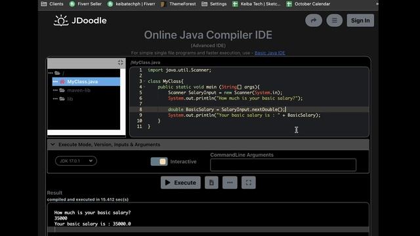Screen dimensions: 420x236
Task: Open the keibatechph | Fiverr bookmark
Action: pos(131,4)
